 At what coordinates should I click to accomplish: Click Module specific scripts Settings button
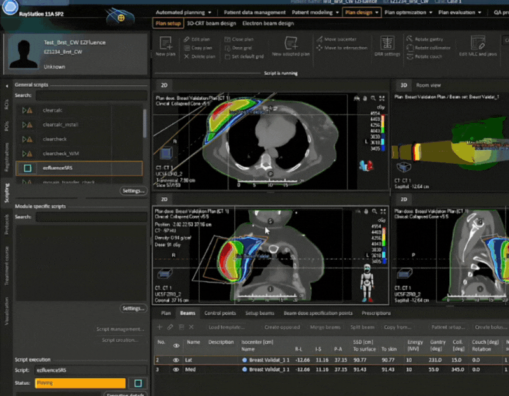(x=133, y=308)
